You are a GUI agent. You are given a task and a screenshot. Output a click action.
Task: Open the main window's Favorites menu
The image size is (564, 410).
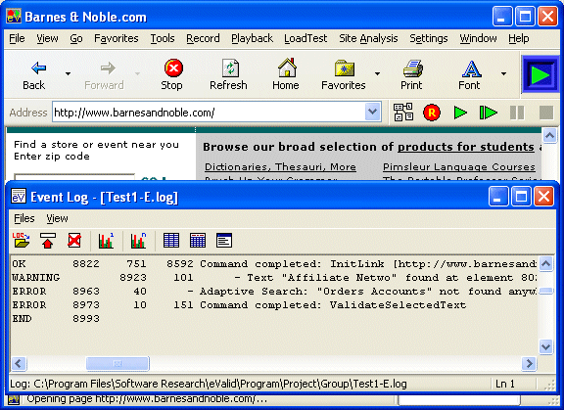pyautogui.click(x=117, y=38)
